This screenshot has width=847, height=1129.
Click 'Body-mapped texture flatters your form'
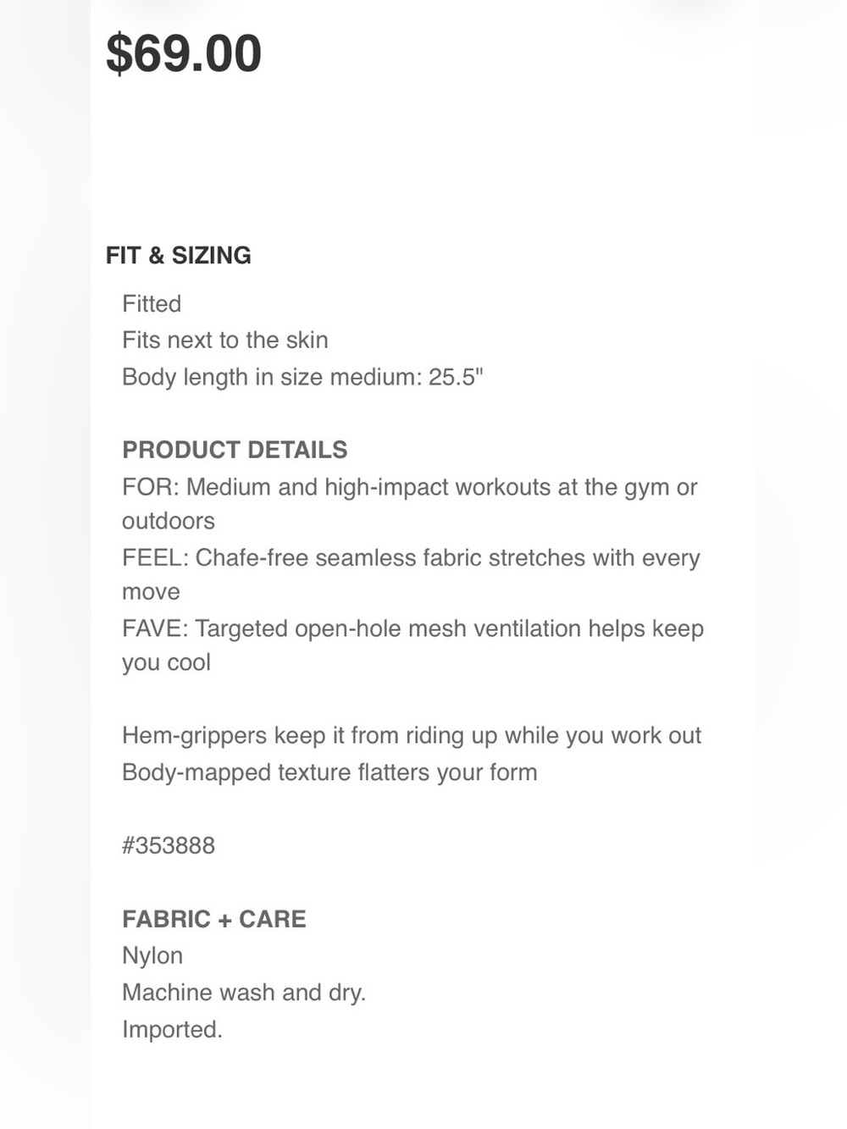pyautogui.click(x=329, y=772)
